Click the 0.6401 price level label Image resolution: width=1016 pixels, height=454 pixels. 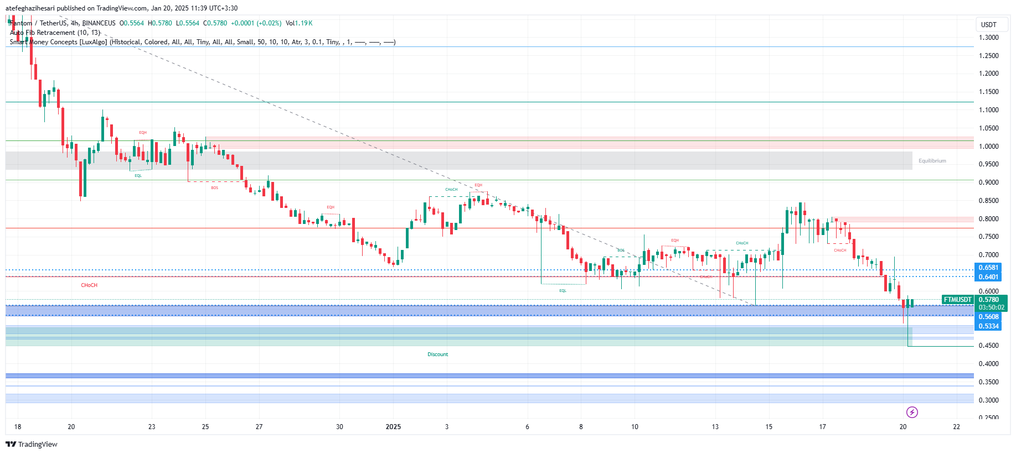point(989,277)
